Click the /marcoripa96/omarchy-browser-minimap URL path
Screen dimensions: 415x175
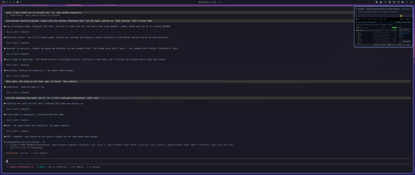[x=377, y=12]
